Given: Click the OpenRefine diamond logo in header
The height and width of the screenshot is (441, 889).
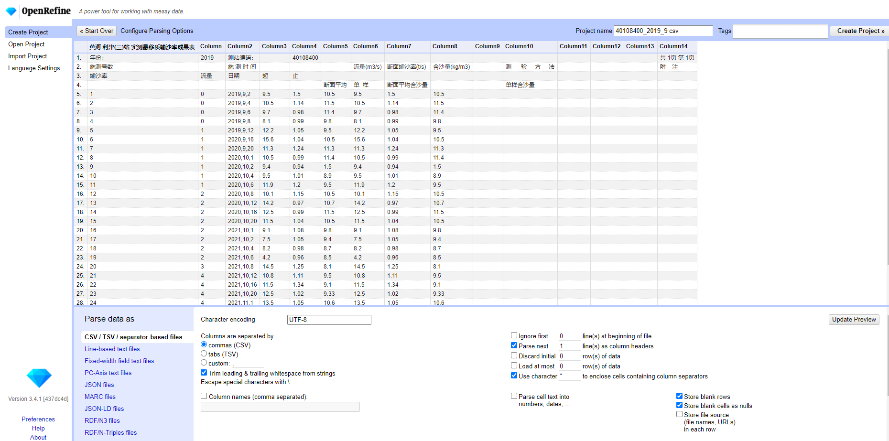Looking at the screenshot, I should 11,11.
